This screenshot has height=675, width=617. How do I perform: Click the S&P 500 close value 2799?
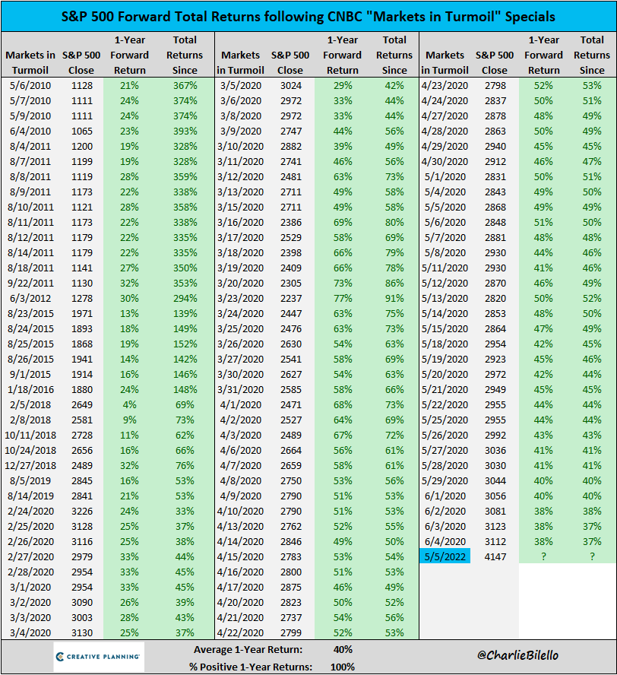pos(291,632)
